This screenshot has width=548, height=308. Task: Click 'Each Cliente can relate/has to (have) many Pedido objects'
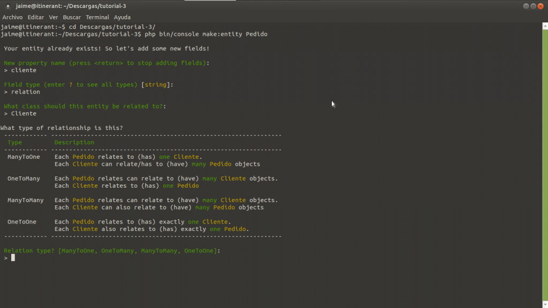pyautogui.click(x=157, y=164)
